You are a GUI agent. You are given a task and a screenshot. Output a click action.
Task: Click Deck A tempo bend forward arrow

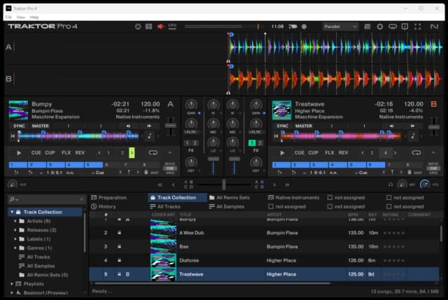click(149, 126)
